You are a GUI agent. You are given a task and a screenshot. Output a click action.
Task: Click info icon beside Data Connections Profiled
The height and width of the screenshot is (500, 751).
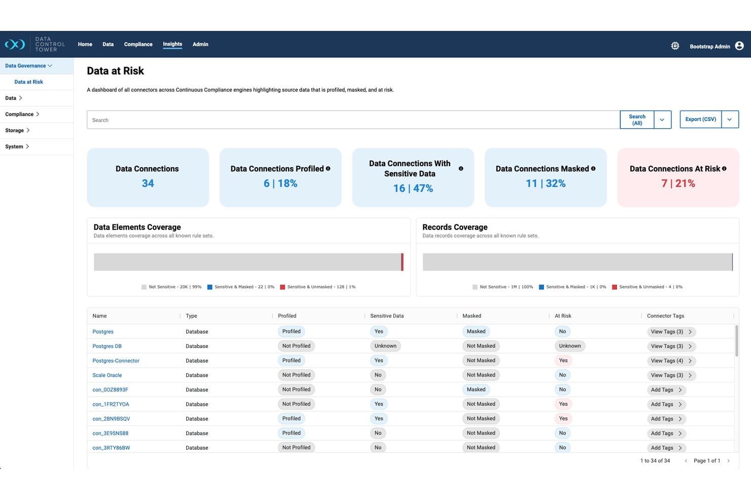point(328,169)
